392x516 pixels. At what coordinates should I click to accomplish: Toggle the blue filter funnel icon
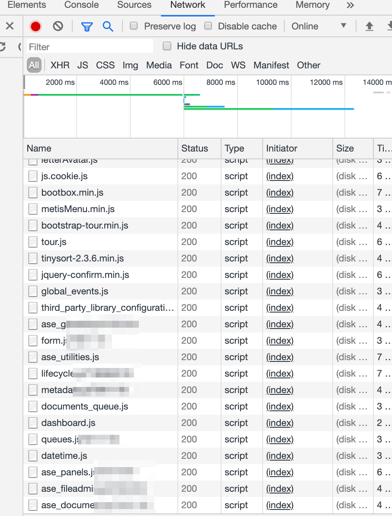click(87, 26)
